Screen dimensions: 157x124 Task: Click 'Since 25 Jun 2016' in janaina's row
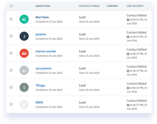[x=89, y=39]
